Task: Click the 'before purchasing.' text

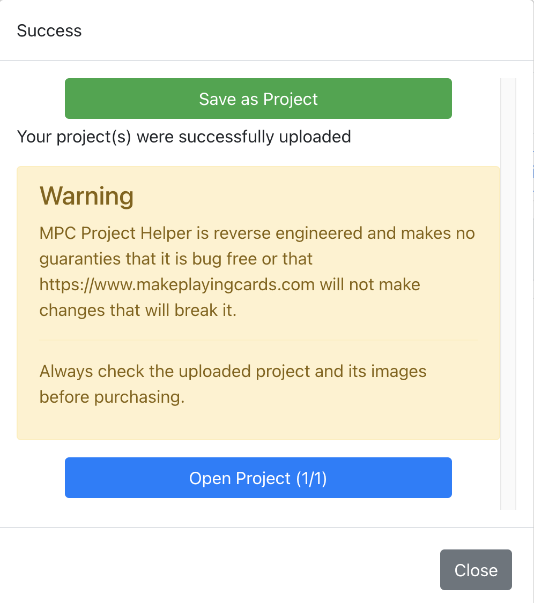Action: pos(112,397)
